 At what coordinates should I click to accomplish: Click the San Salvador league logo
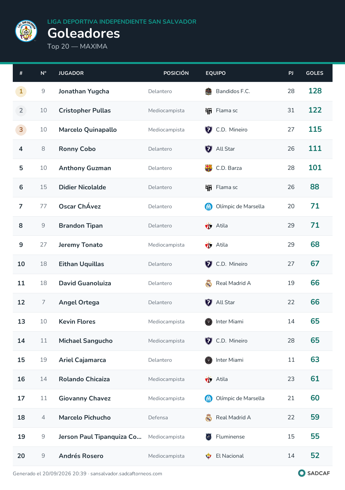(26, 31)
